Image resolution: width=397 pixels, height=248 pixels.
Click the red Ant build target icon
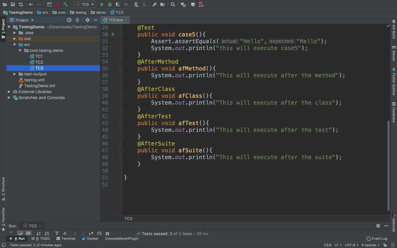click(x=57, y=4)
